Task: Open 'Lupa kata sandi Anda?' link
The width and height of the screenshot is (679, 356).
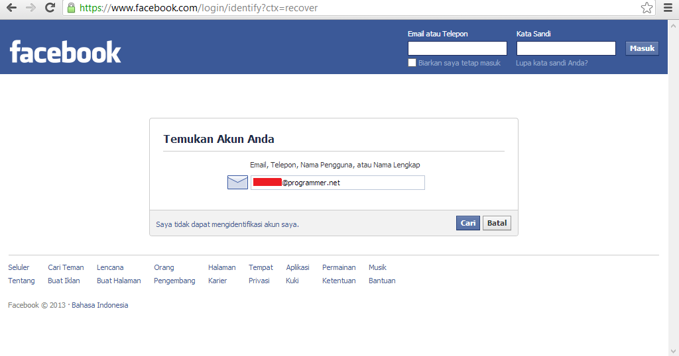Action: click(552, 63)
